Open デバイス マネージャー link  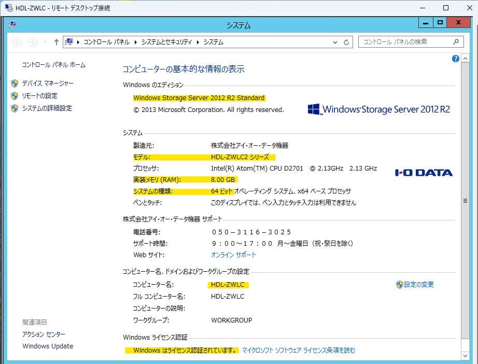tap(48, 83)
